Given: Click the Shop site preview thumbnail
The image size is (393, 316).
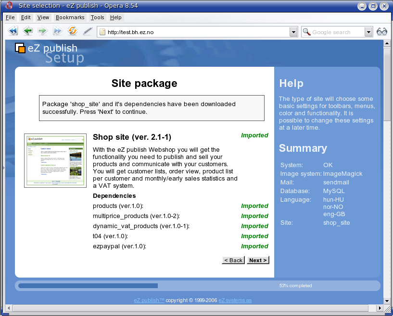Looking at the screenshot, I should coord(55,160).
